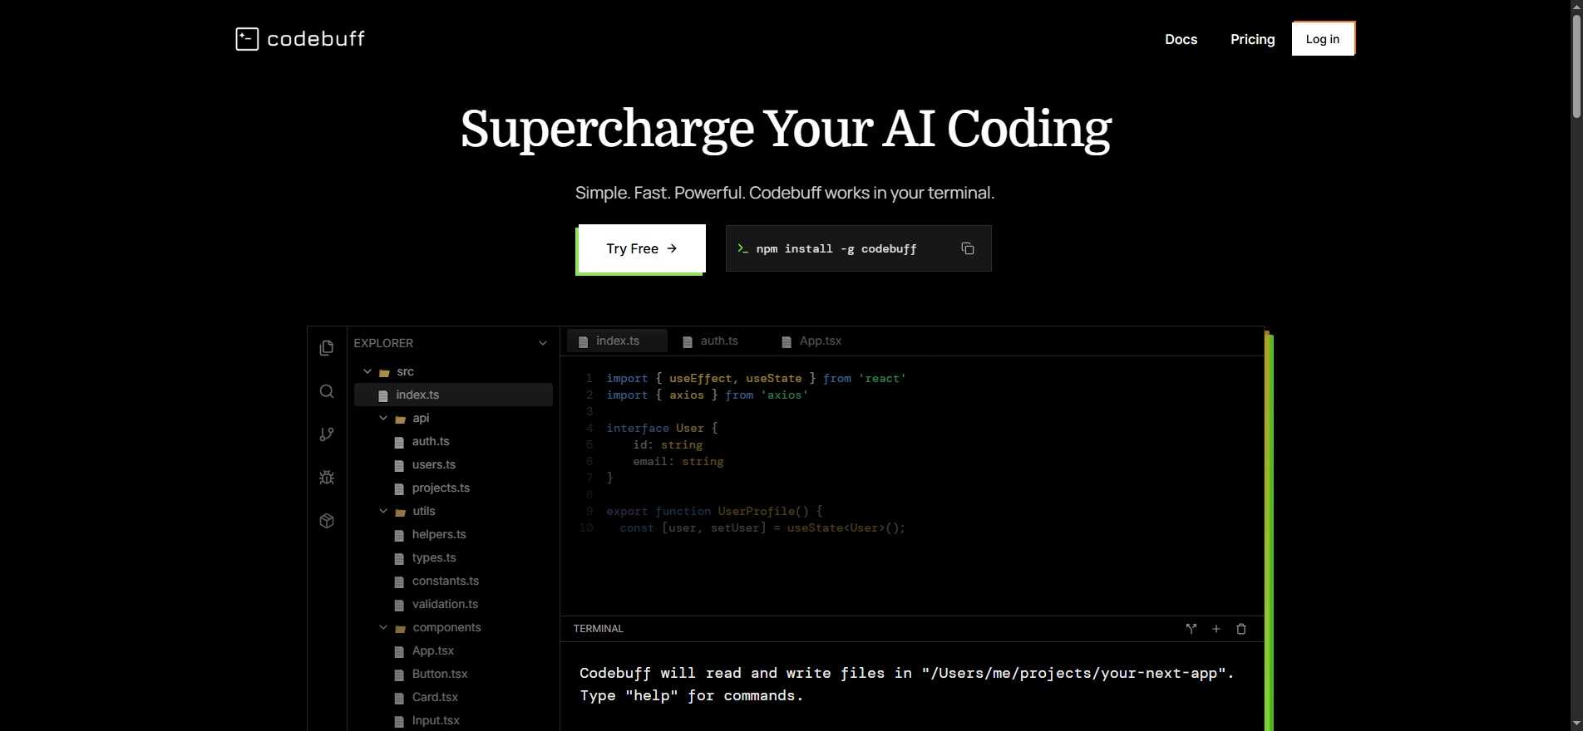Click the line number 10 in editor
This screenshot has width=1583, height=731.
coord(586,527)
